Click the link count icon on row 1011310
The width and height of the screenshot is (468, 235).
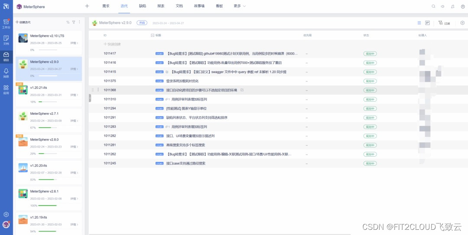pyautogui.click(x=167, y=99)
